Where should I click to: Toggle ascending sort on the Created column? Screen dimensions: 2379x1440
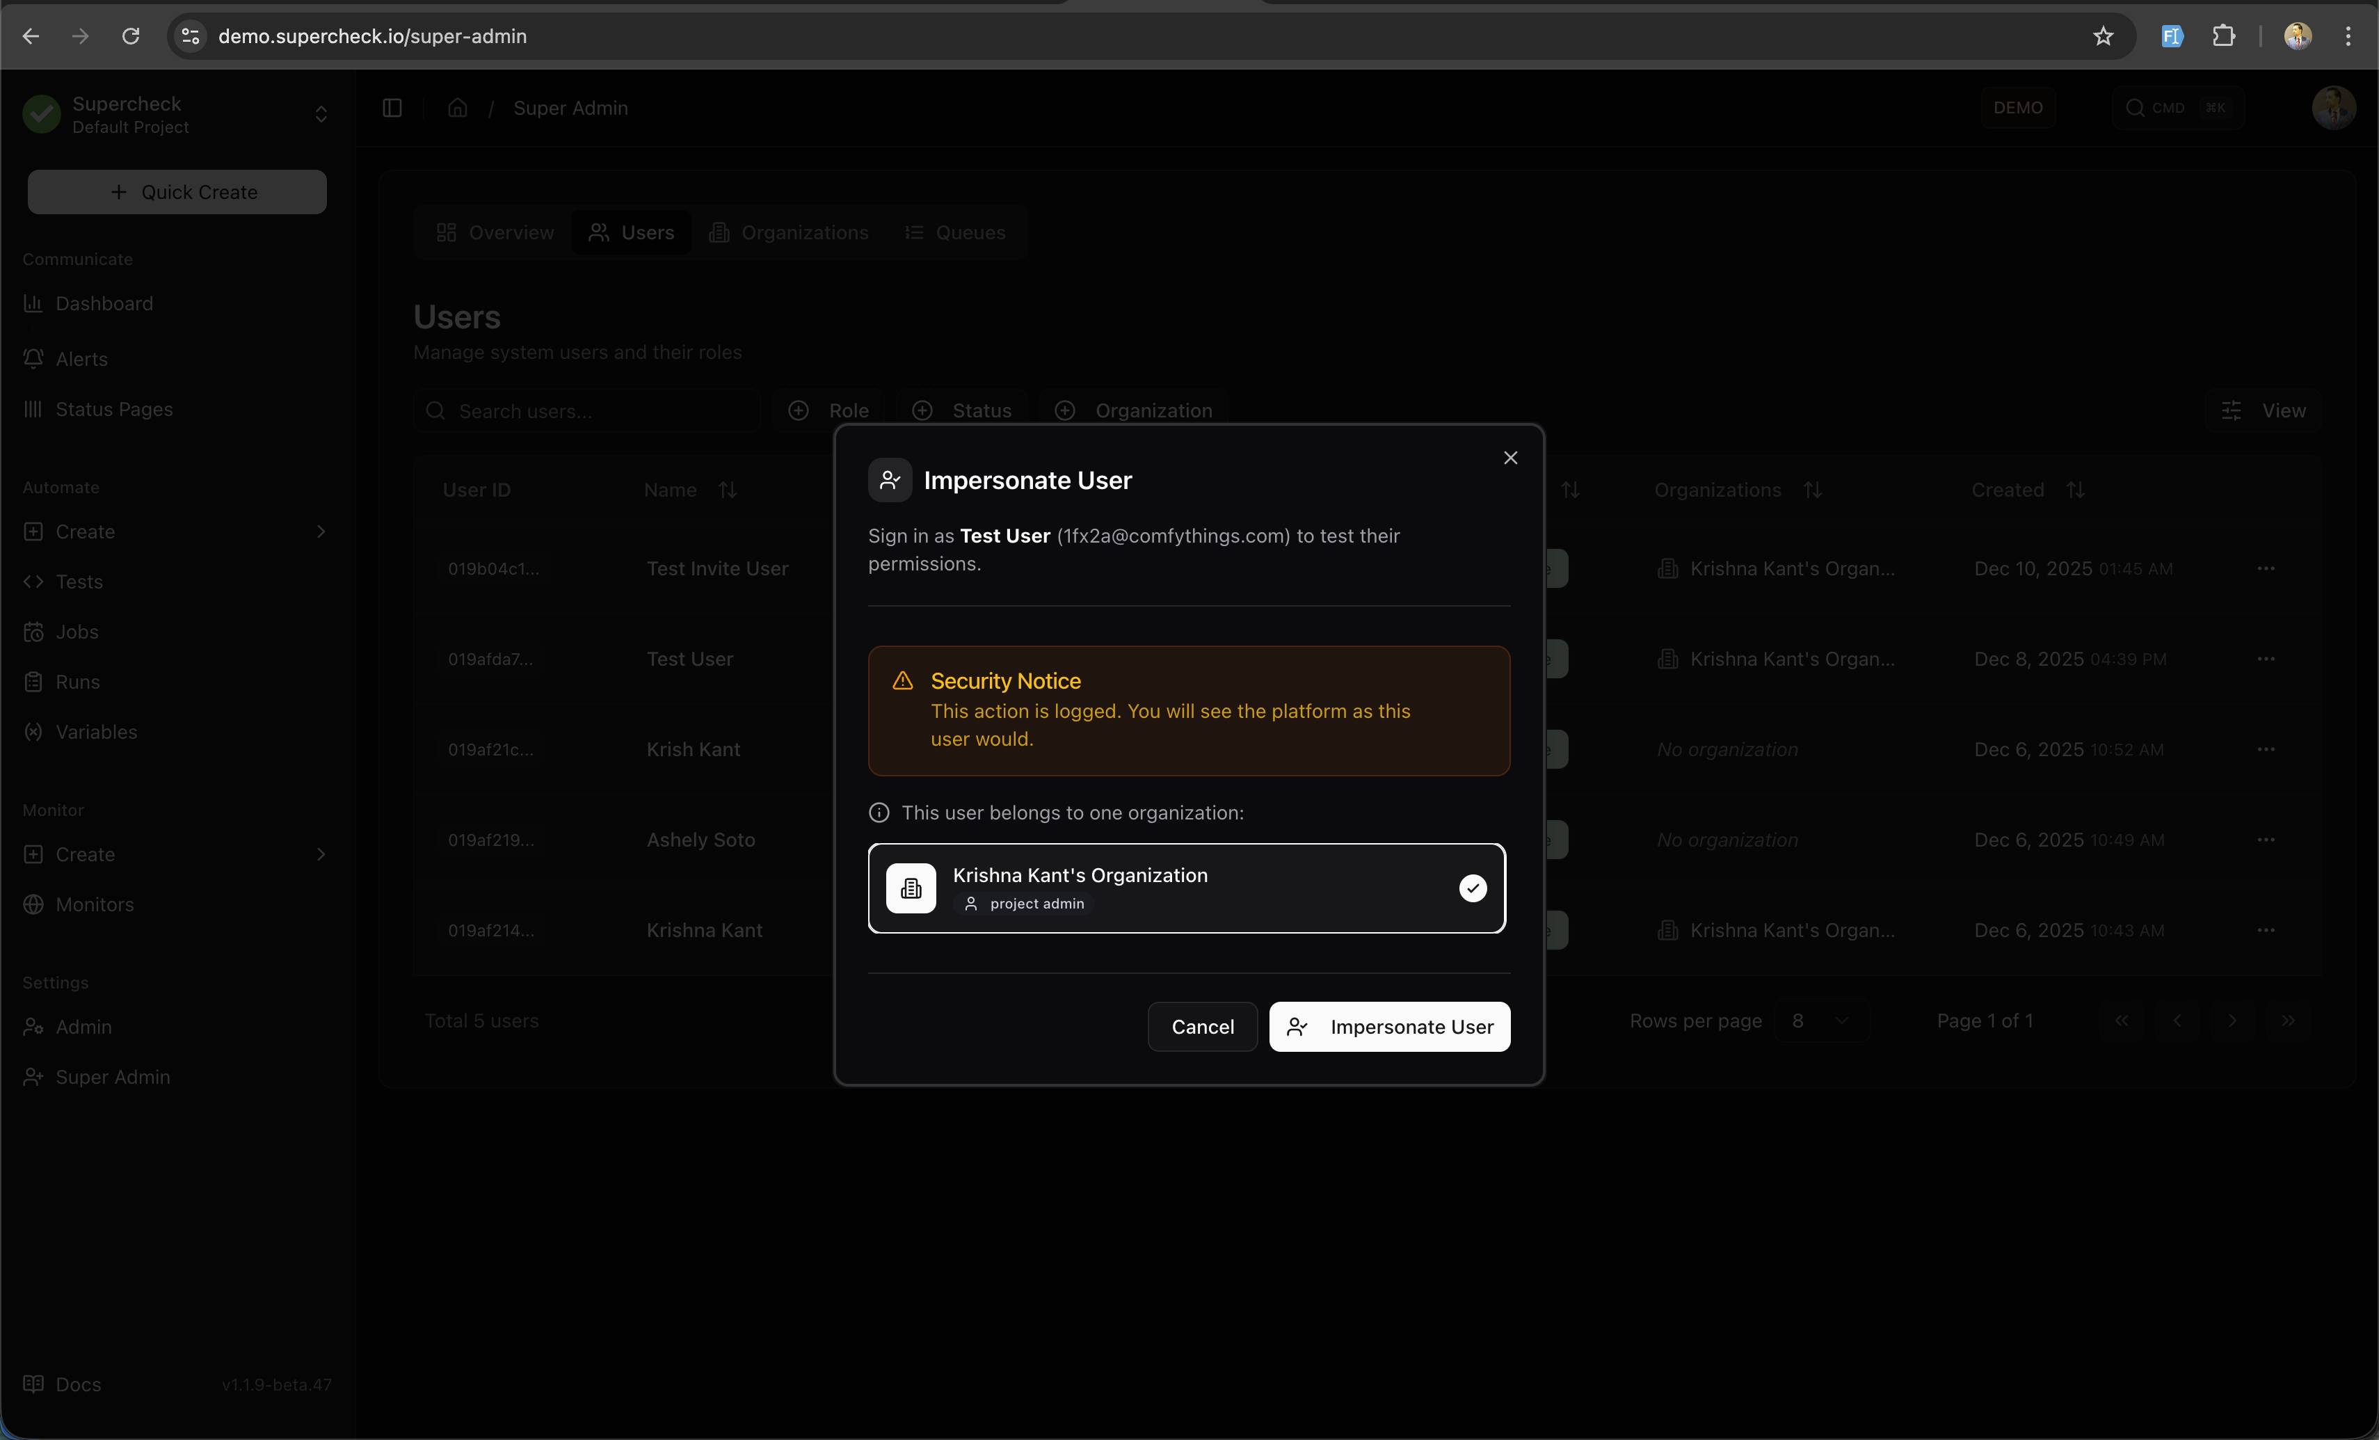[2076, 490]
